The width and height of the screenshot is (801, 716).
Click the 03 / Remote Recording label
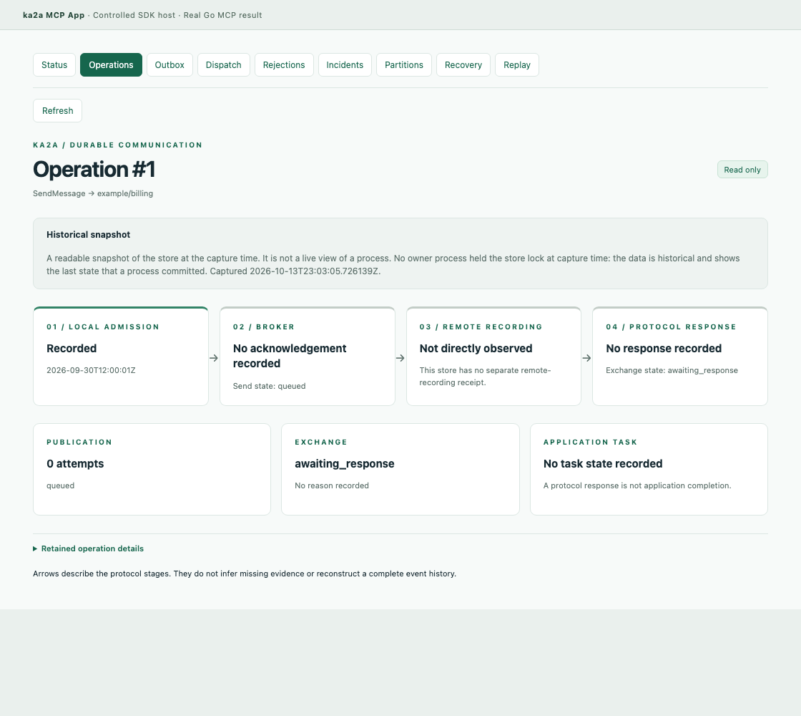(481, 326)
